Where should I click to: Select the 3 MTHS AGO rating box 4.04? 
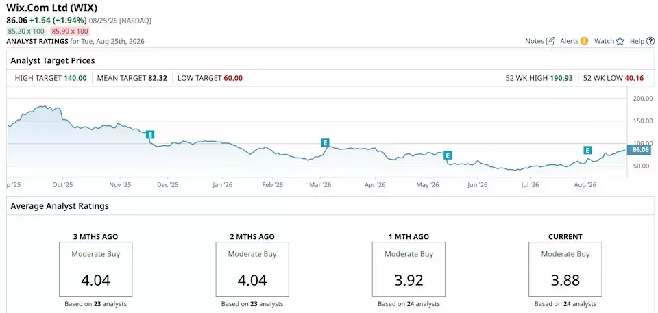(x=96, y=269)
